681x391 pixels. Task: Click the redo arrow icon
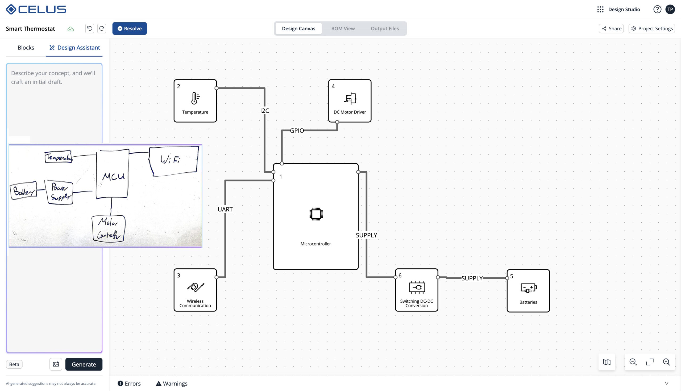coord(102,28)
